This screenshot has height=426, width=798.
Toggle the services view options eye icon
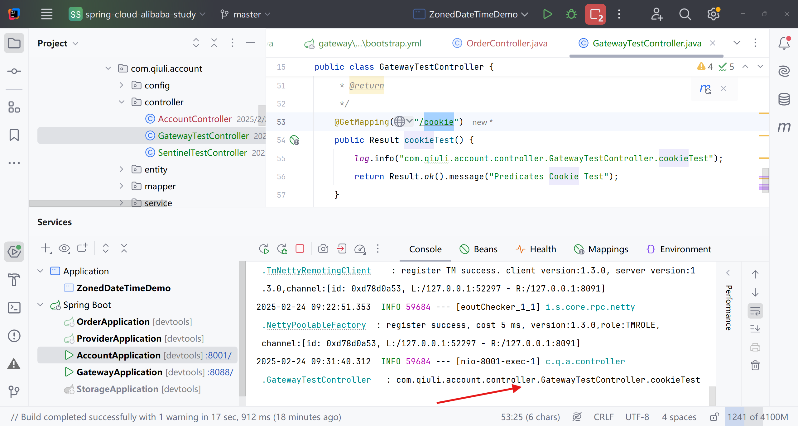(65, 249)
